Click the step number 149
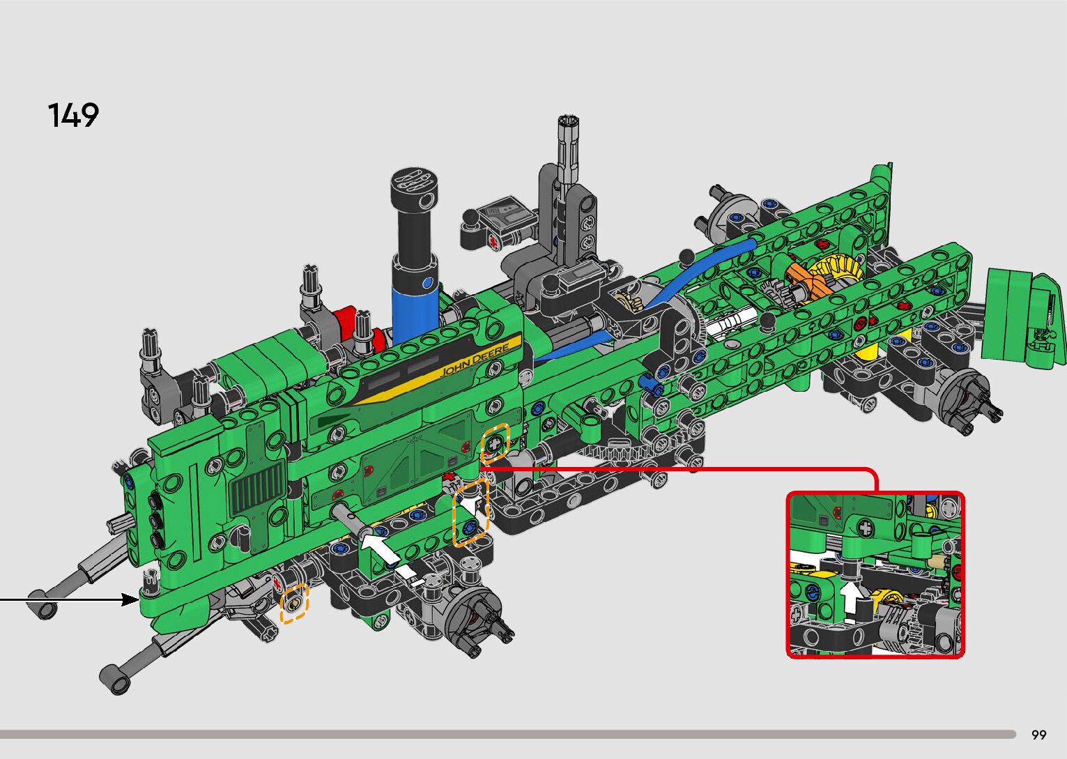The width and height of the screenshot is (1067, 759). [x=73, y=115]
